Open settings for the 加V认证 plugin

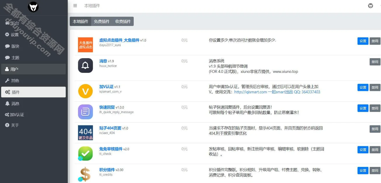pyautogui.click(x=363, y=87)
